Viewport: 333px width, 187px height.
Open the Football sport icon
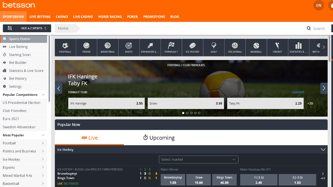[x=65, y=47]
